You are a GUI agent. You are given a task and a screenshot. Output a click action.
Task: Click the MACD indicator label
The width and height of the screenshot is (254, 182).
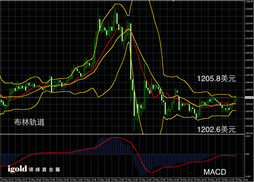tap(215, 172)
